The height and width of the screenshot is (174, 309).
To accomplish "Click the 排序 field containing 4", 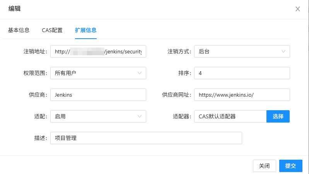I will point(242,73).
